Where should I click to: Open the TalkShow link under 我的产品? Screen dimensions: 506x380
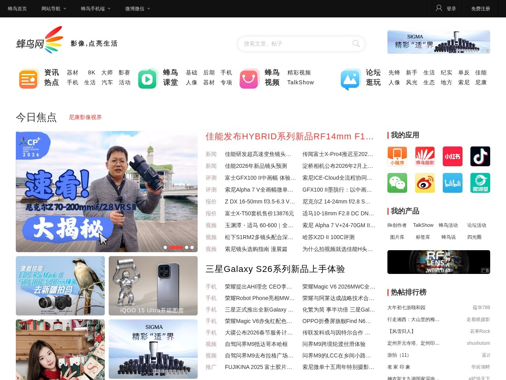coord(423,225)
